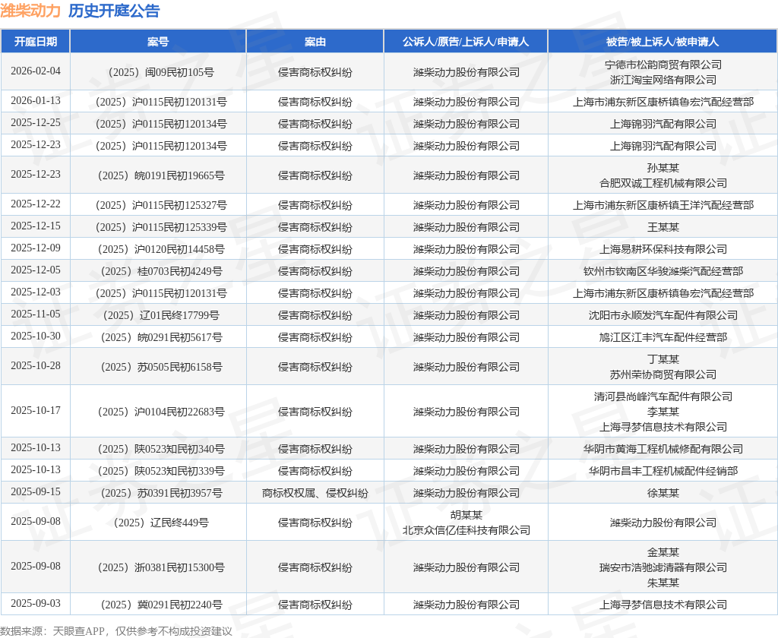778x638 pixels.
Task: Click the 数据来源 天眼查APP footer note
Action: (116, 631)
